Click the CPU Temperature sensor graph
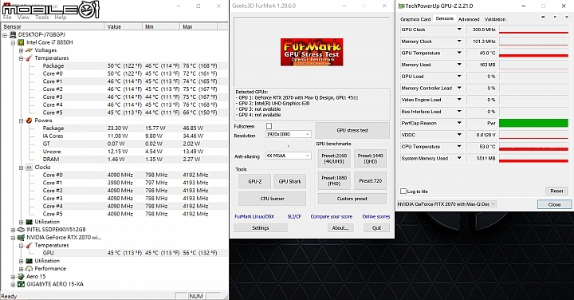 (533, 147)
